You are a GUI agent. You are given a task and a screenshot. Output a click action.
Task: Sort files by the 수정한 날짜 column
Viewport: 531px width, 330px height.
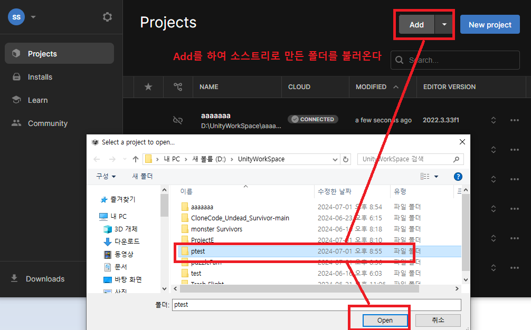coord(334,192)
